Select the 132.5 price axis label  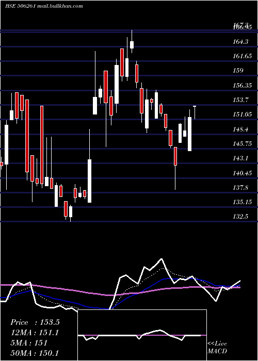241,217
